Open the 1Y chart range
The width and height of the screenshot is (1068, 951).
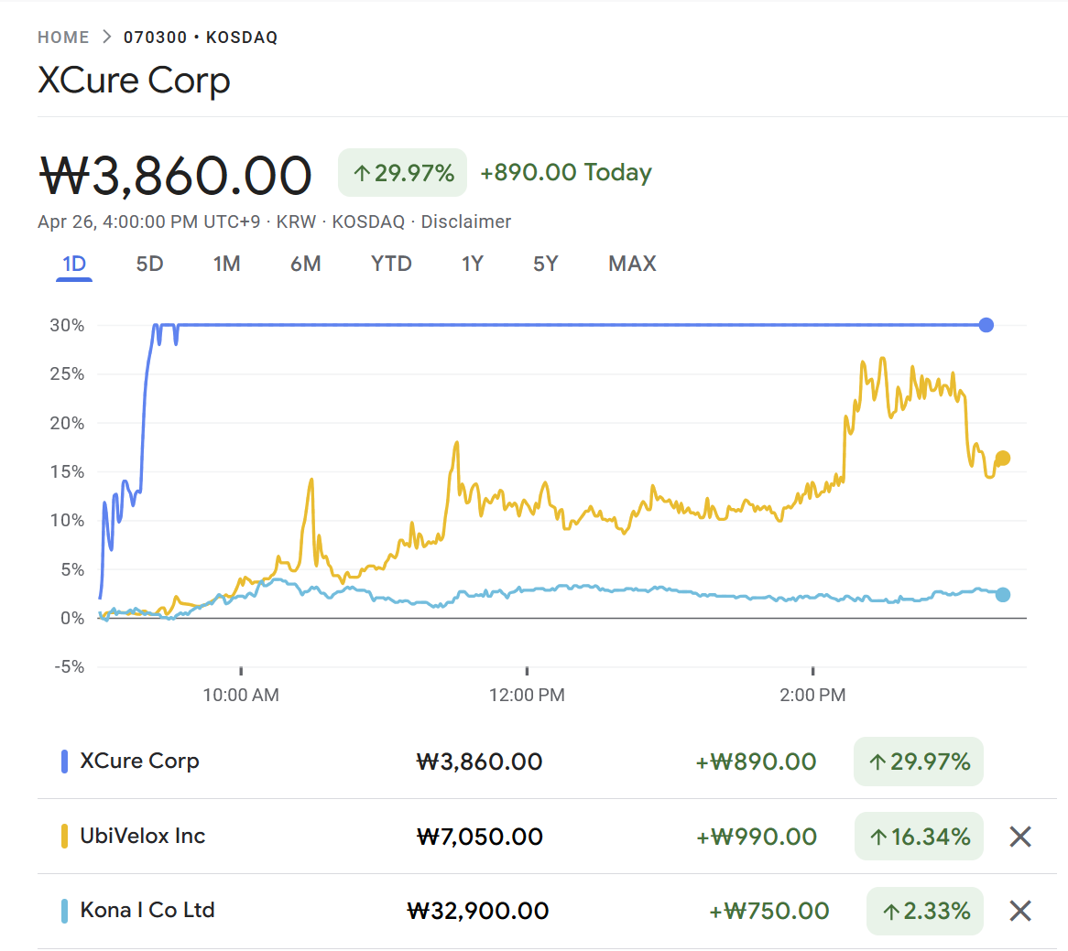tap(472, 265)
